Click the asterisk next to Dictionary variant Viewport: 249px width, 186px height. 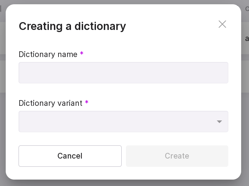(87, 103)
